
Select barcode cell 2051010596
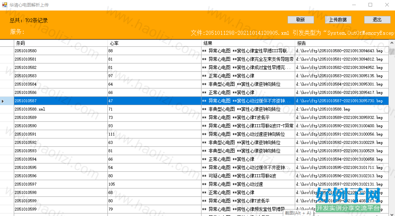click(61, 175)
